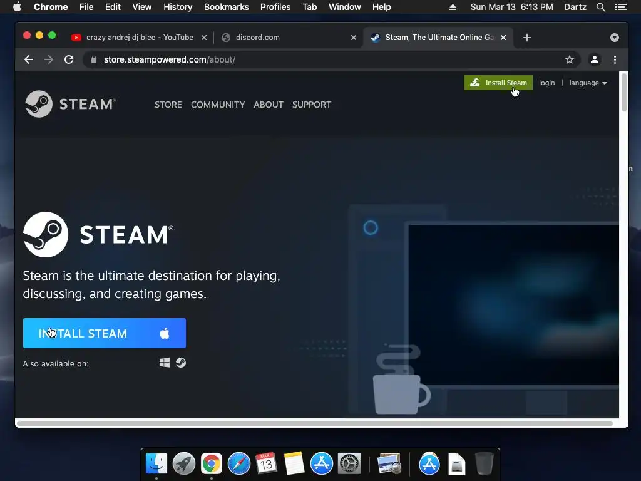Open System Preferences from the Dock

[x=349, y=464]
